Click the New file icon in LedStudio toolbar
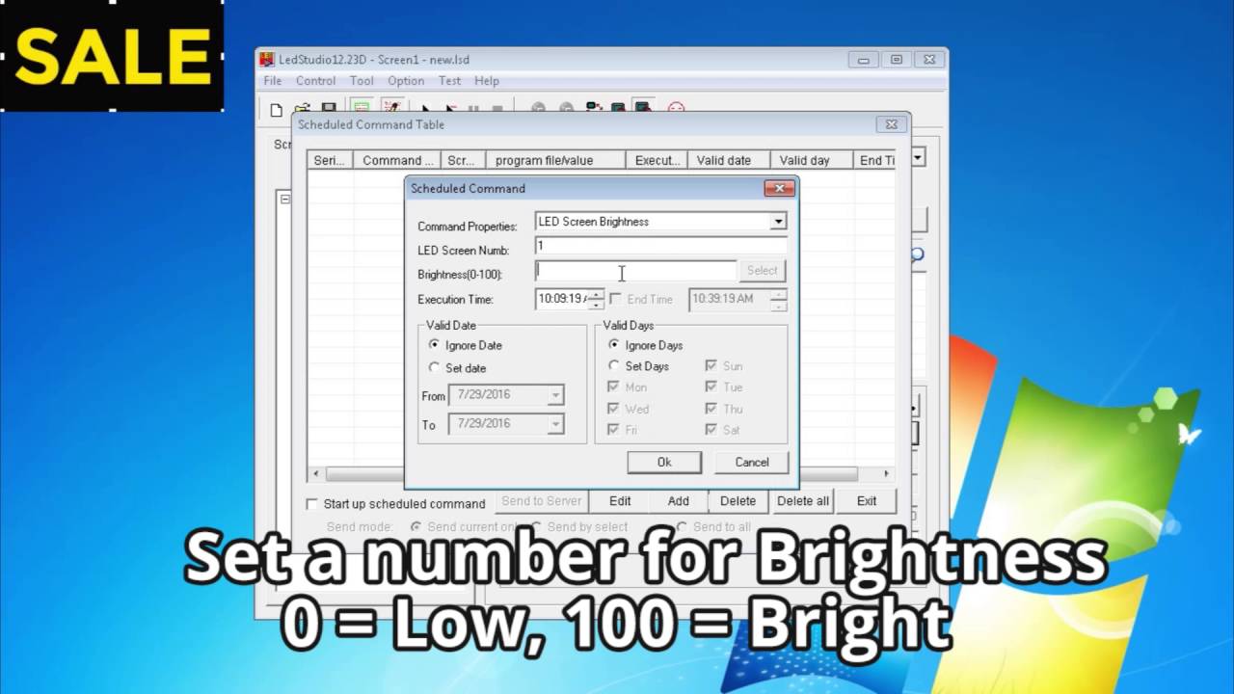Screen dimensions: 1234x694 (277, 109)
